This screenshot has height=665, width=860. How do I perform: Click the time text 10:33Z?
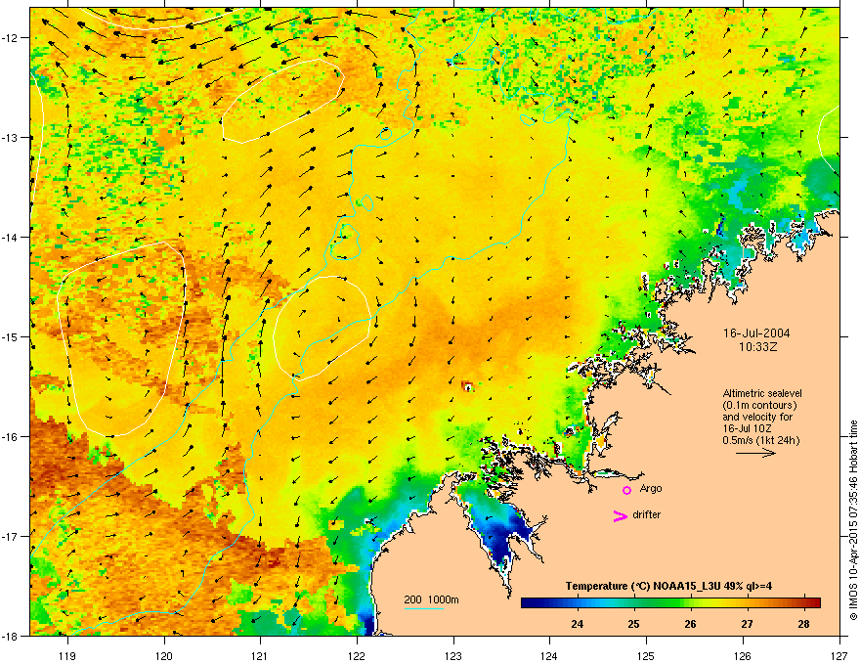pyautogui.click(x=757, y=347)
